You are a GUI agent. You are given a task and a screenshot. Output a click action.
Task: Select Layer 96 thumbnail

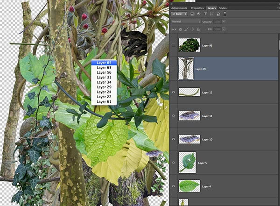coord(189,45)
